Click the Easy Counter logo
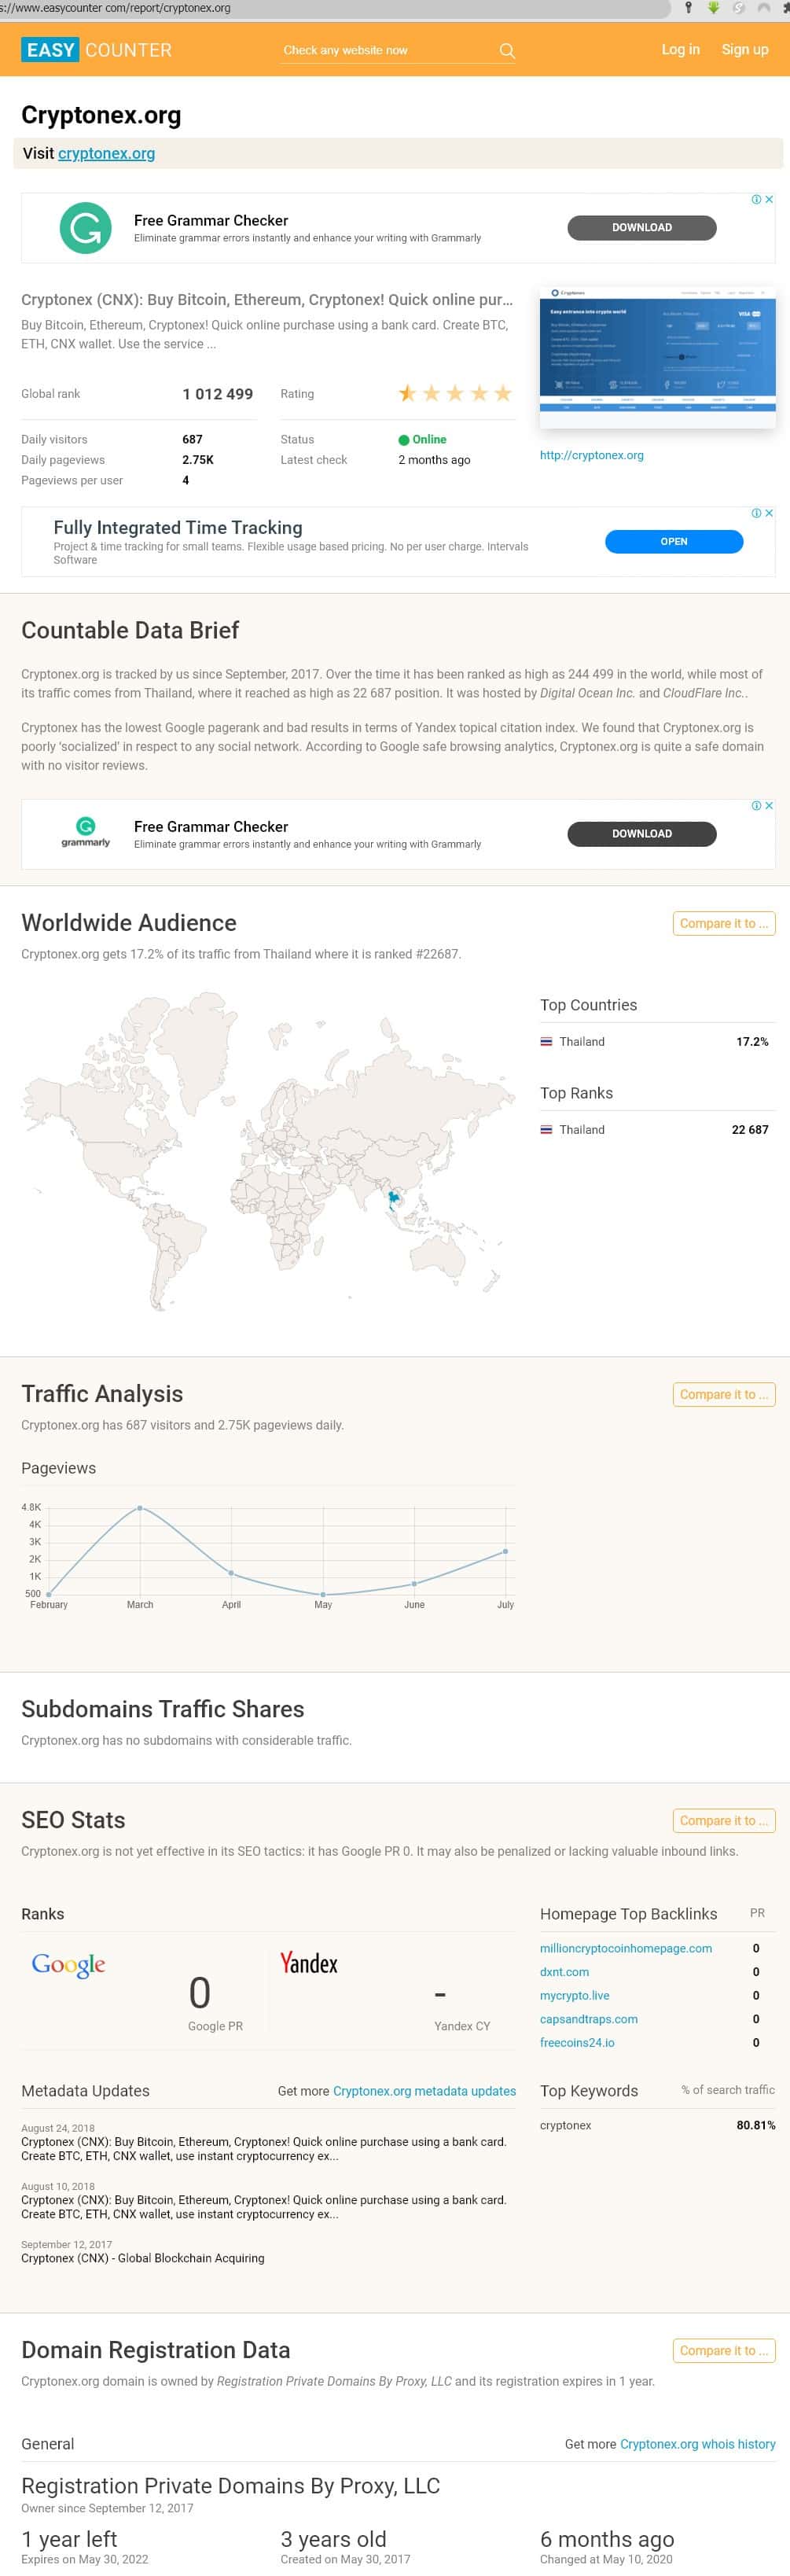This screenshot has width=790, height=2576. coord(96,50)
